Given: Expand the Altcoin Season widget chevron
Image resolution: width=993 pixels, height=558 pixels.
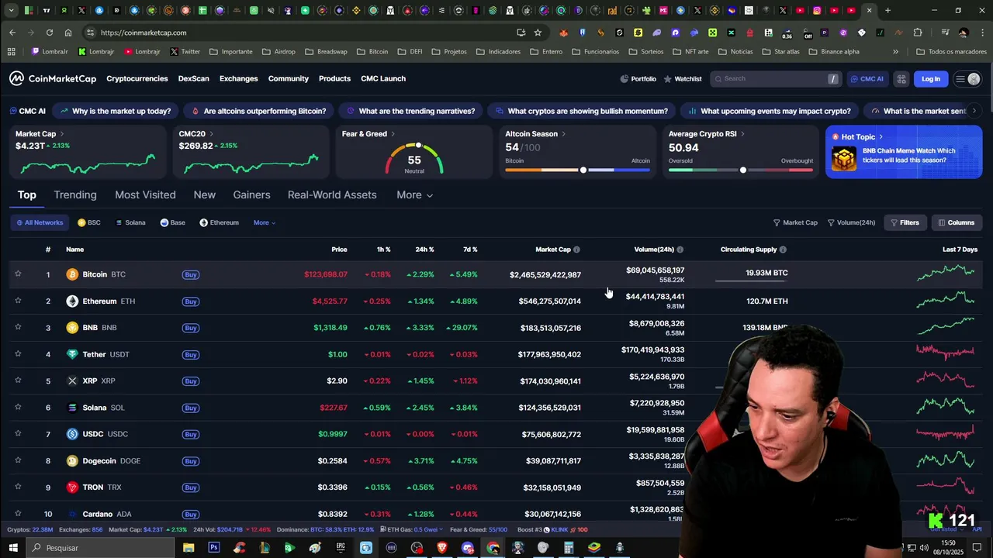Looking at the screenshot, I should click(563, 134).
